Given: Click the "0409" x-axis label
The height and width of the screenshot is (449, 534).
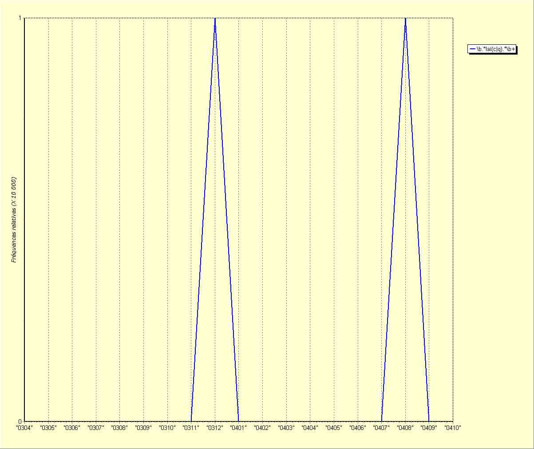Looking at the screenshot, I should [429, 428].
